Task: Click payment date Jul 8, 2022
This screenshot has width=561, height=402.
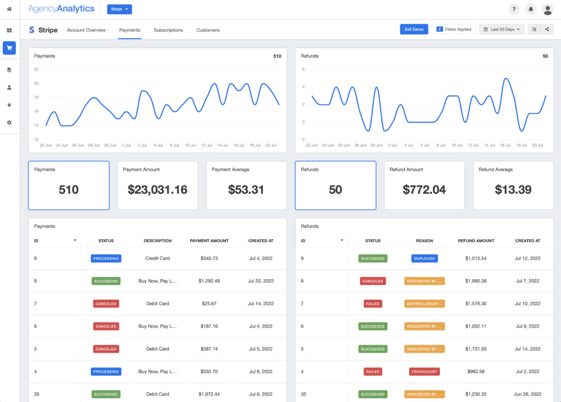Action: coord(261,371)
